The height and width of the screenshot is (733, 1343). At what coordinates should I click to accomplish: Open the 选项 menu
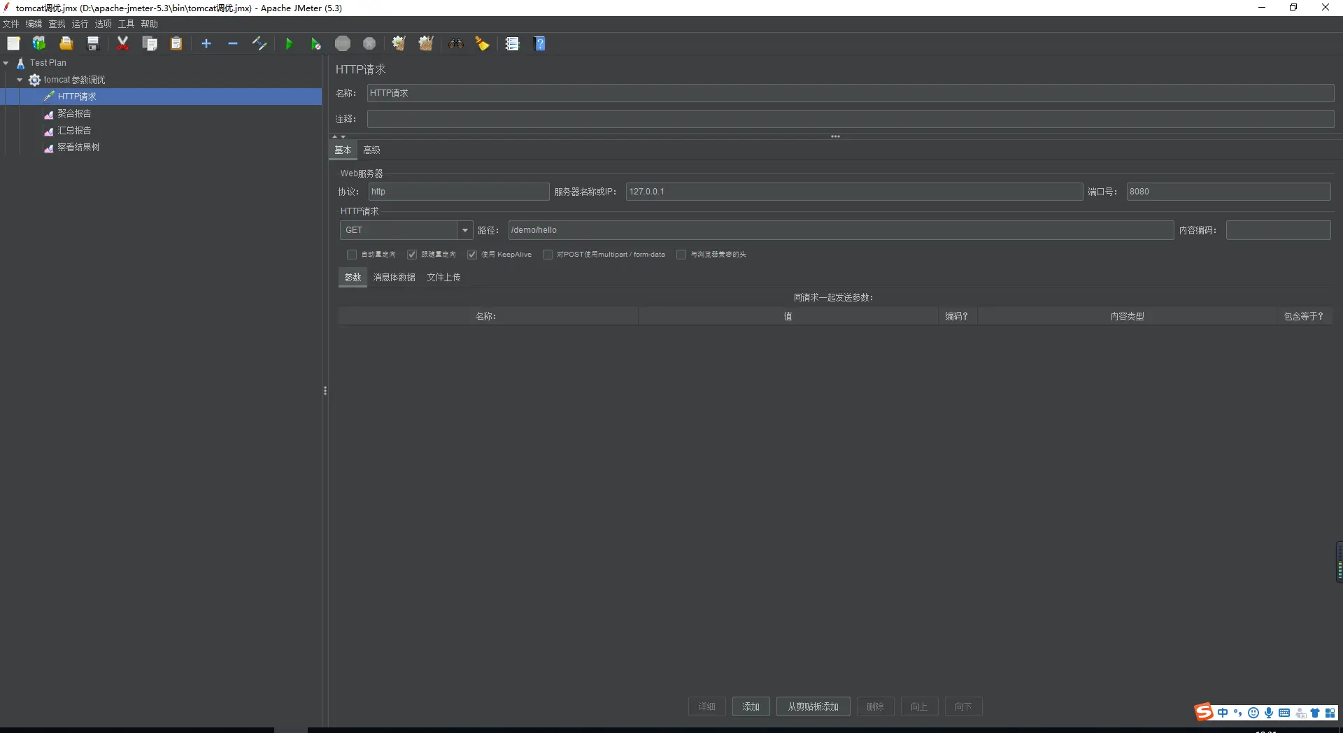[x=104, y=24]
